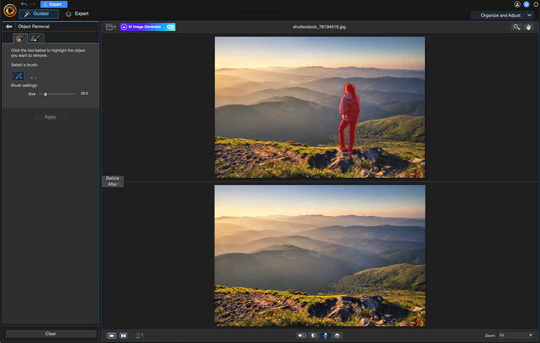Screen dimensions: 540x343
Task: Click the back arrow beside Object Removal
Action: [9, 26]
